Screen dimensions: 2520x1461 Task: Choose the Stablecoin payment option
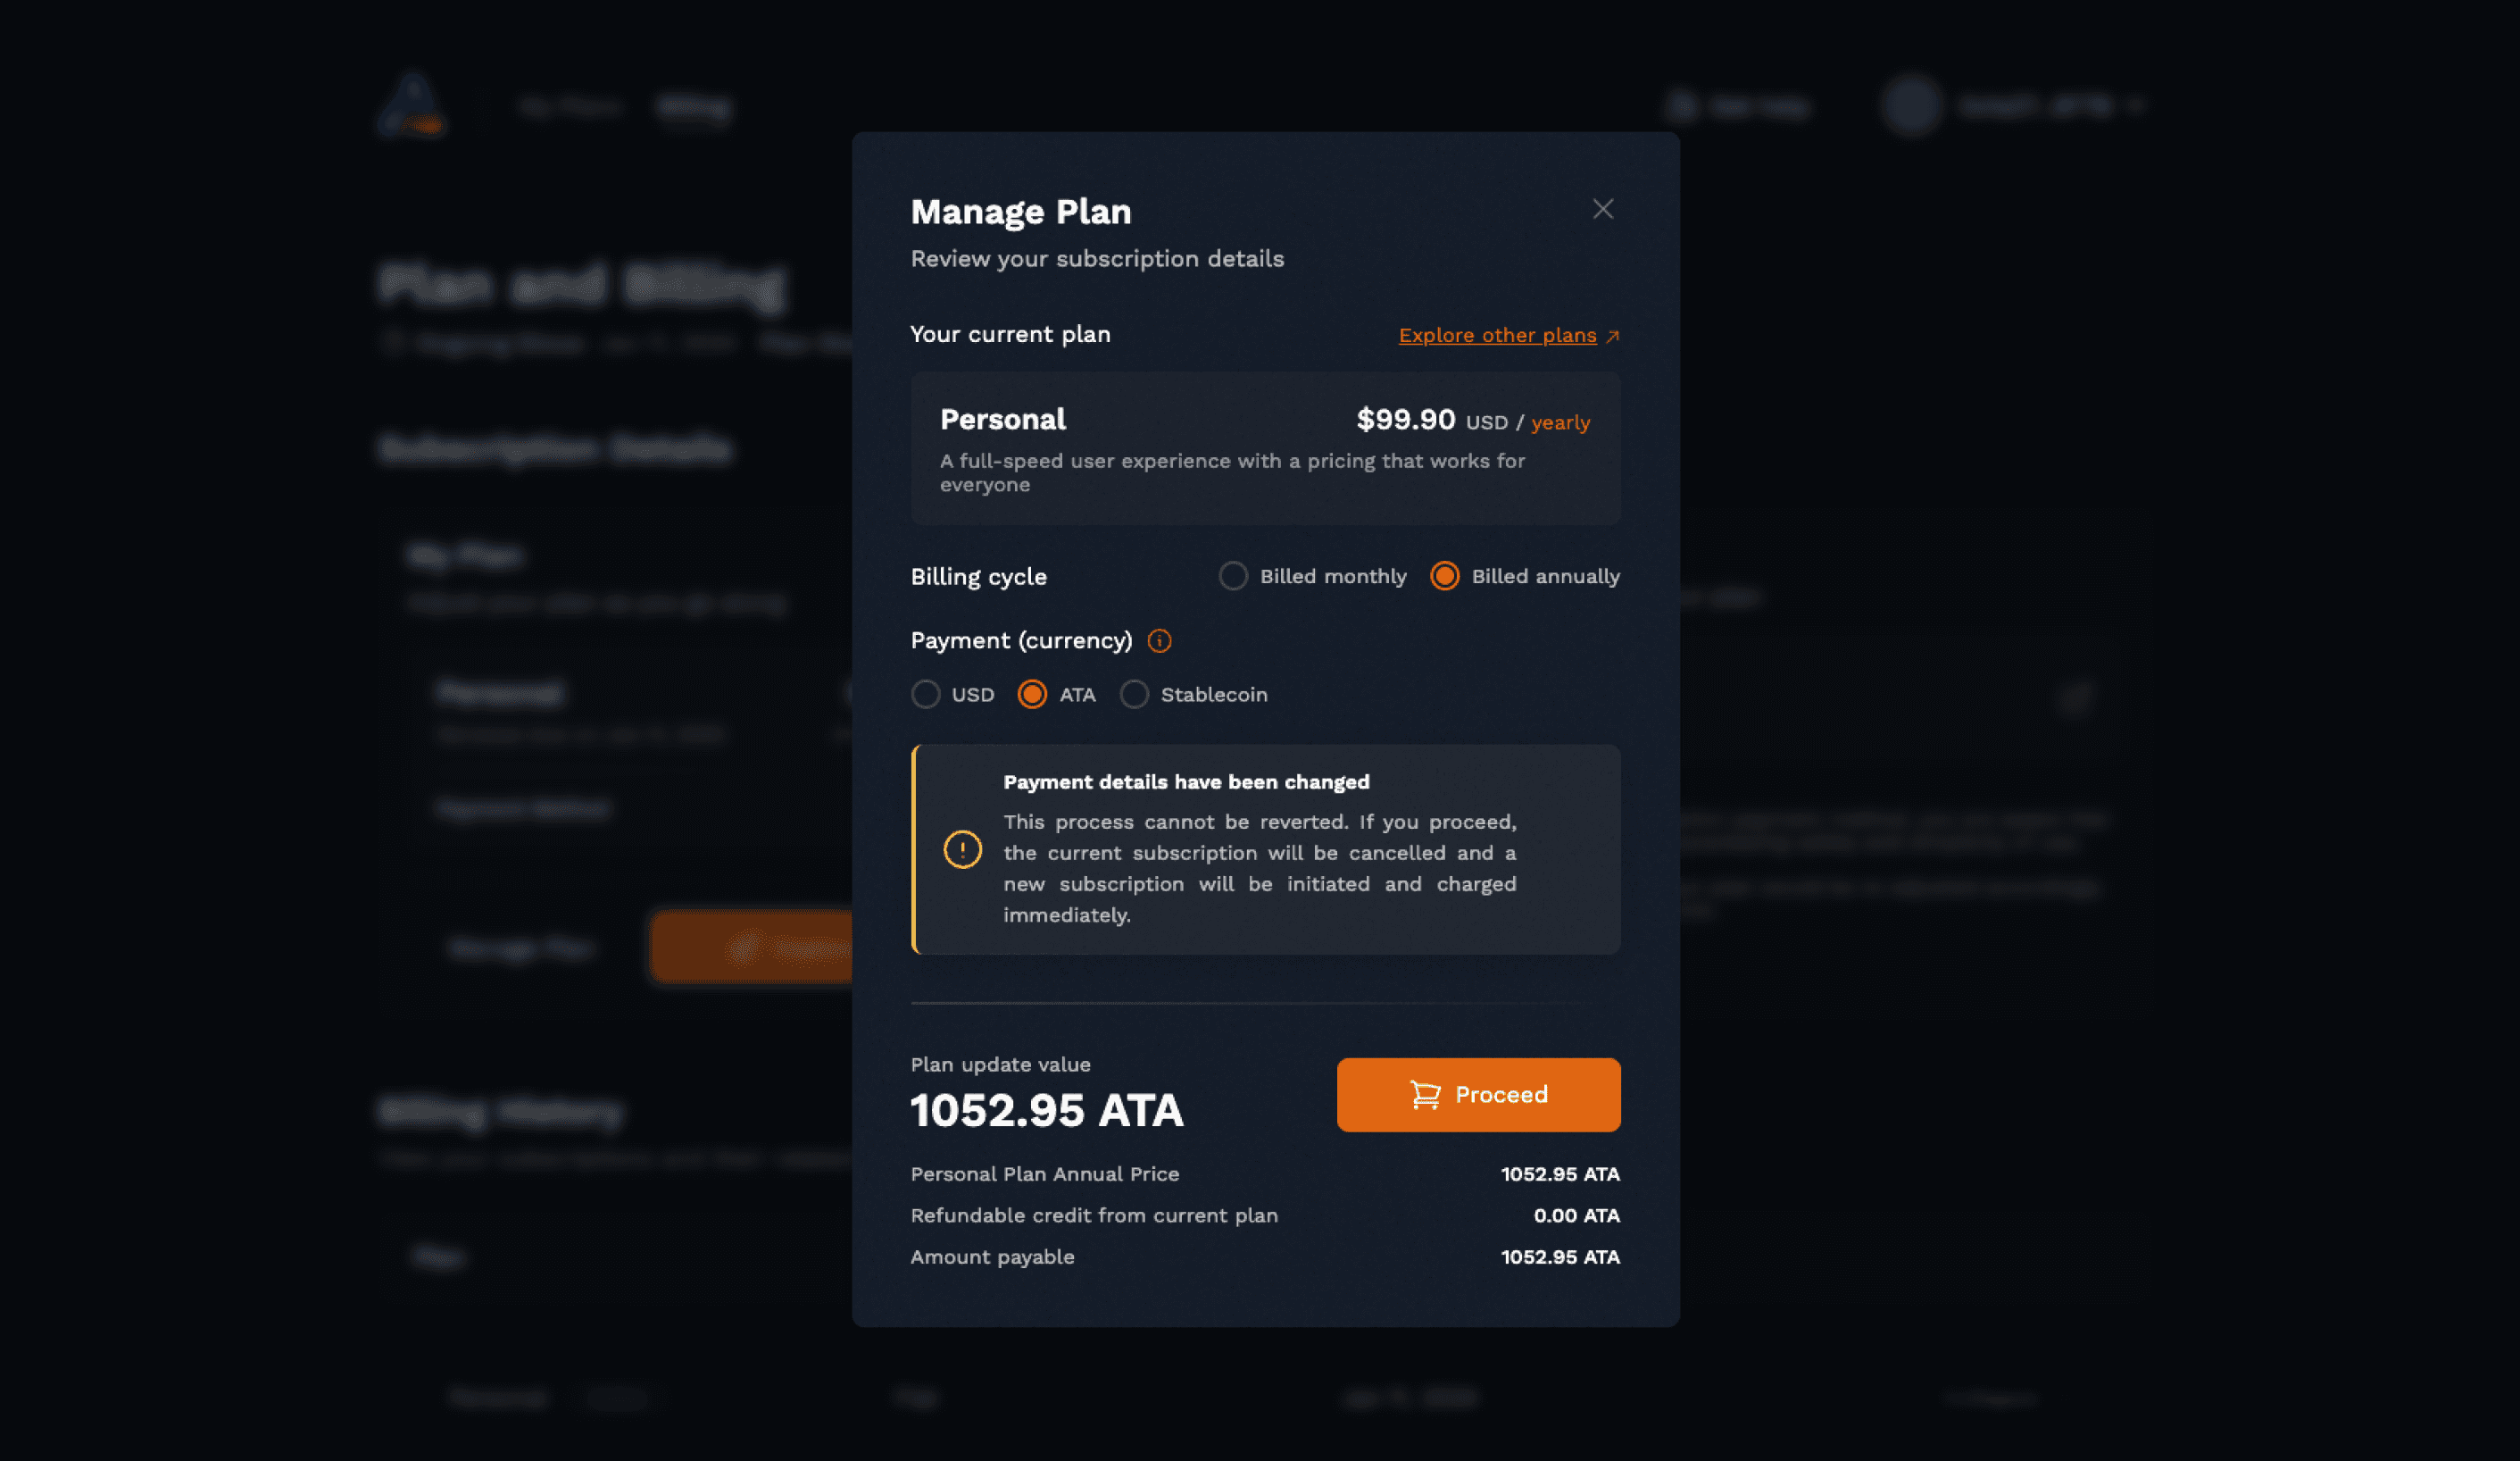[x=1135, y=695]
